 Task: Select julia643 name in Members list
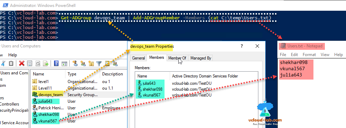pyautogui.click(x=149, y=83)
